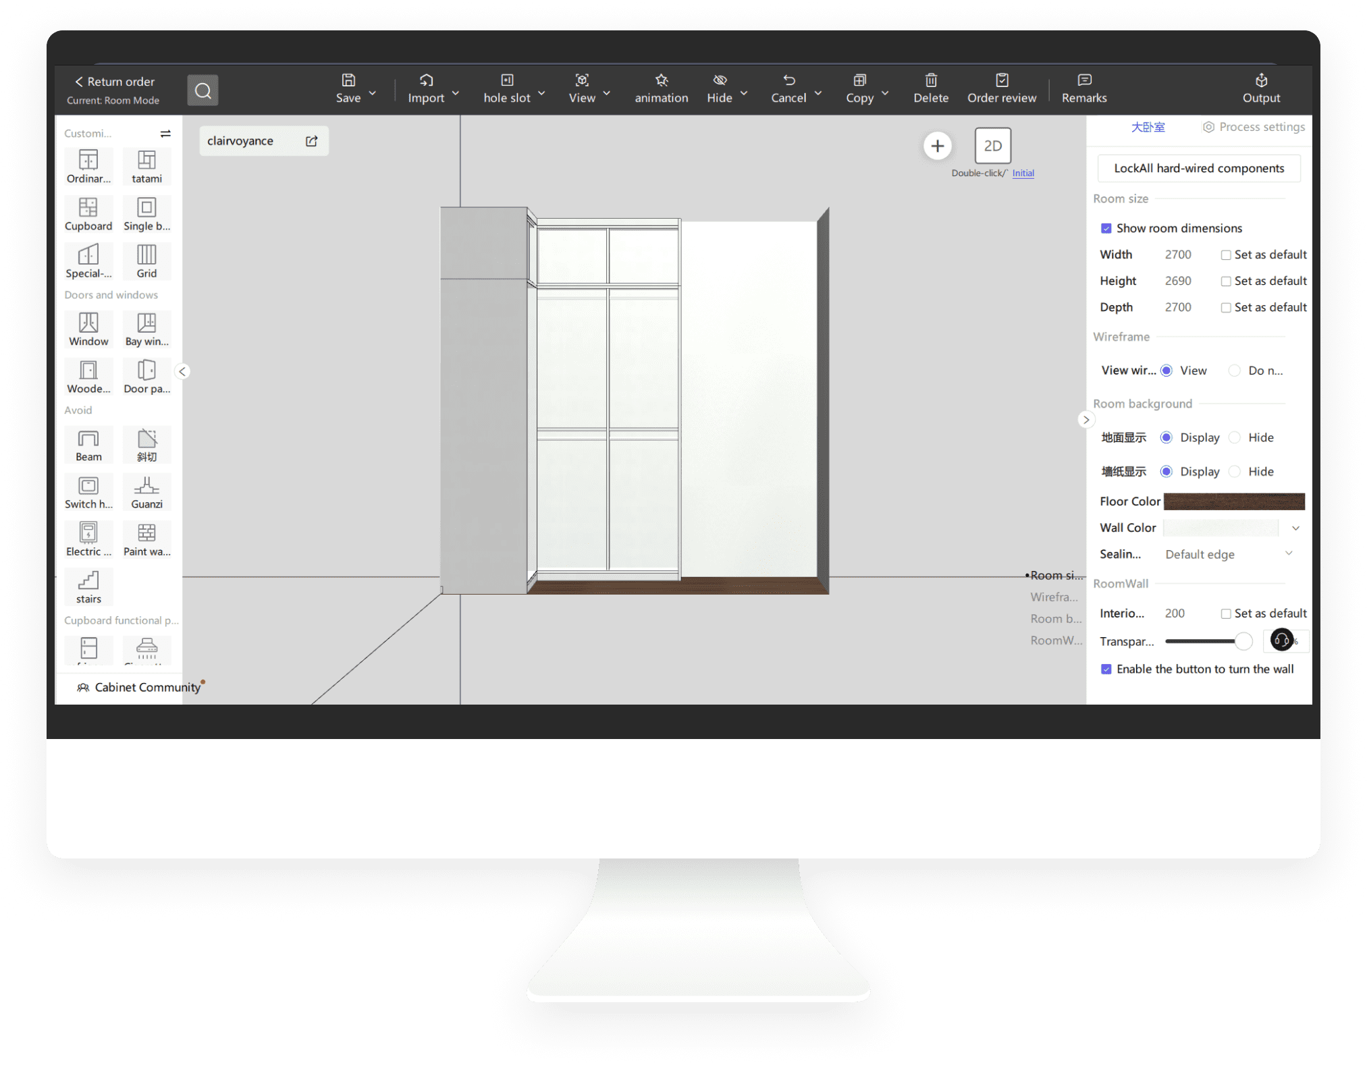Add a Window from the sidebar

pos(88,329)
